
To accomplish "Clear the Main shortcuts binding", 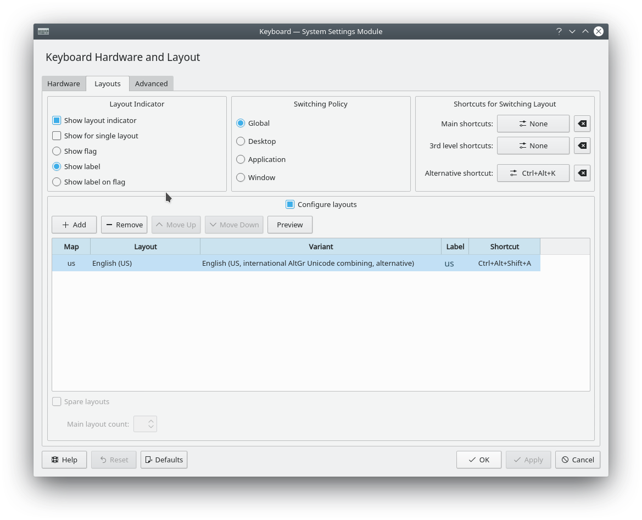I will (582, 124).
